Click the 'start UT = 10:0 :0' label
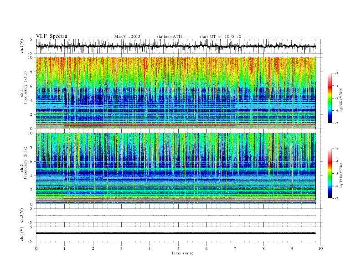361x279 pixels. 220,36
